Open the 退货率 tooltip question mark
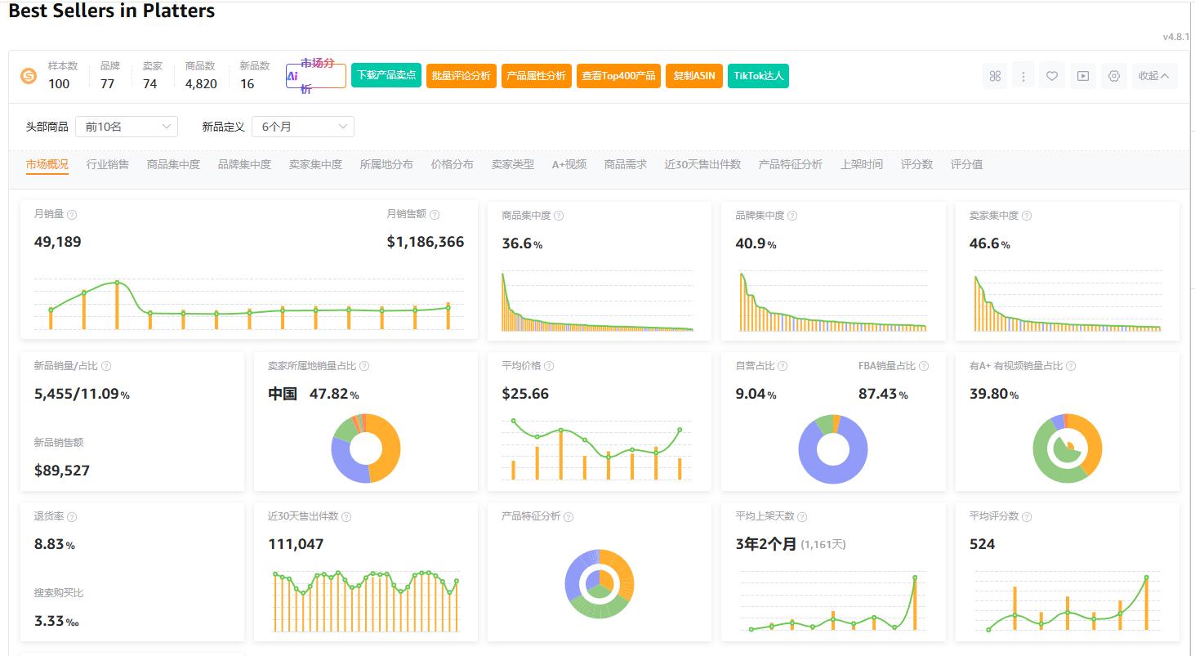 coord(72,515)
